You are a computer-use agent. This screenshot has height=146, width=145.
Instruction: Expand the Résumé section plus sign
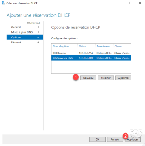38,42
